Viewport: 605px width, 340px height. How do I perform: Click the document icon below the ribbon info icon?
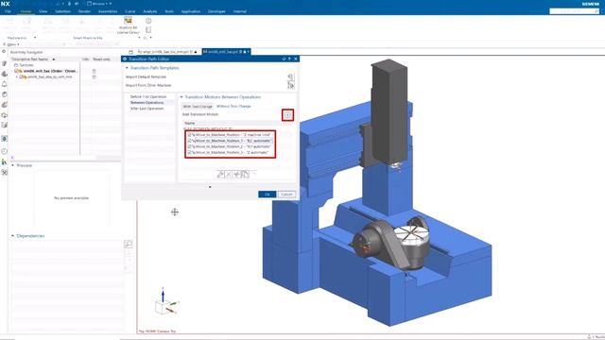pyautogui.click(x=148, y=29)
